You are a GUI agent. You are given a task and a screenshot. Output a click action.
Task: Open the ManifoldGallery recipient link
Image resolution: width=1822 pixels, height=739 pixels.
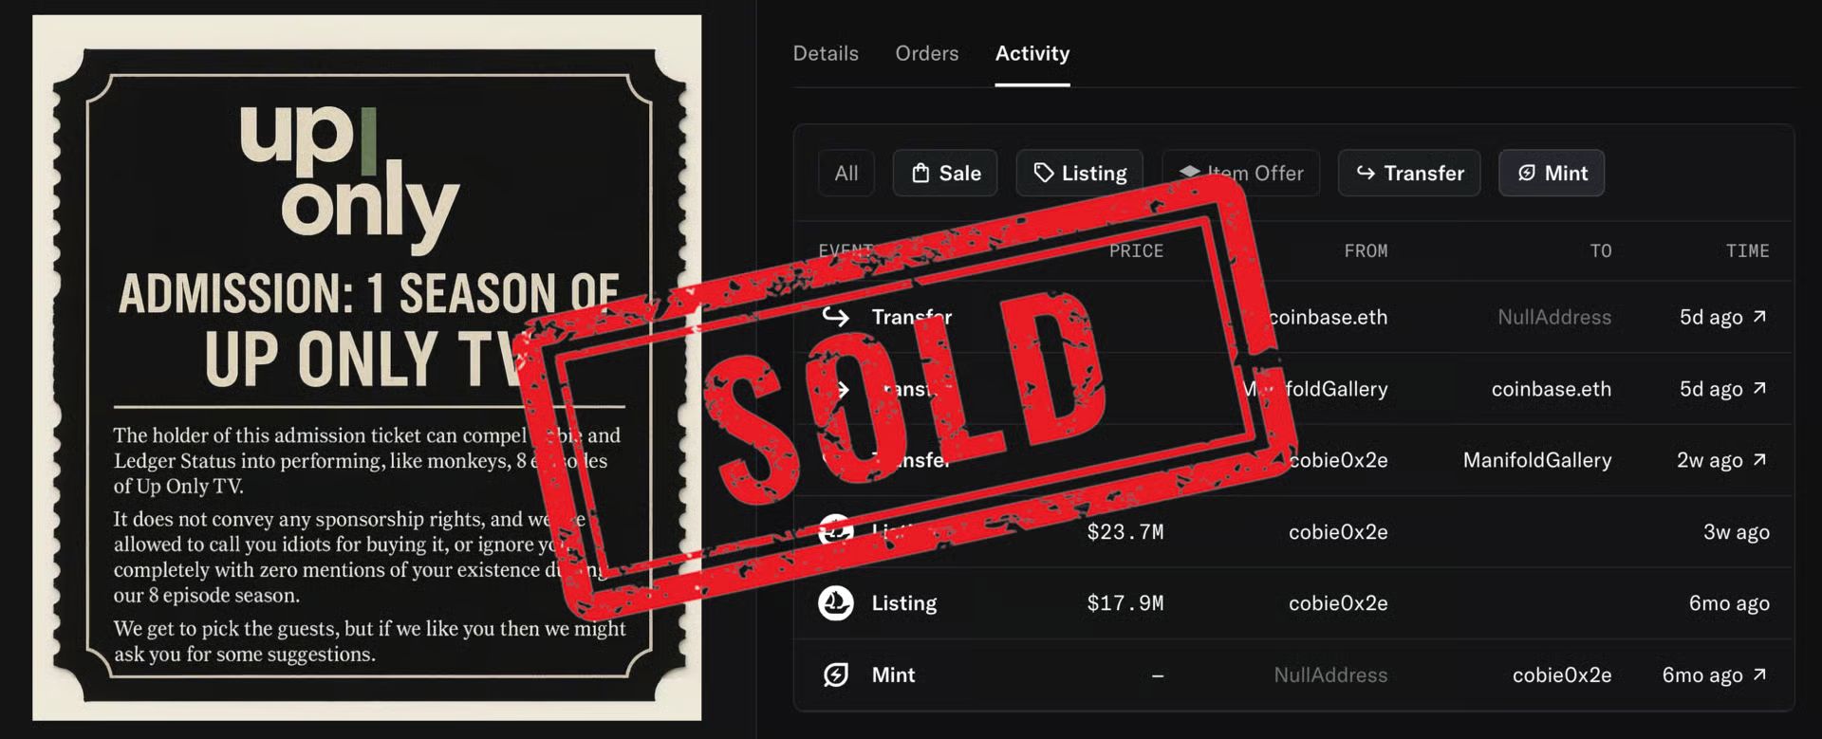pos(1537,460)
